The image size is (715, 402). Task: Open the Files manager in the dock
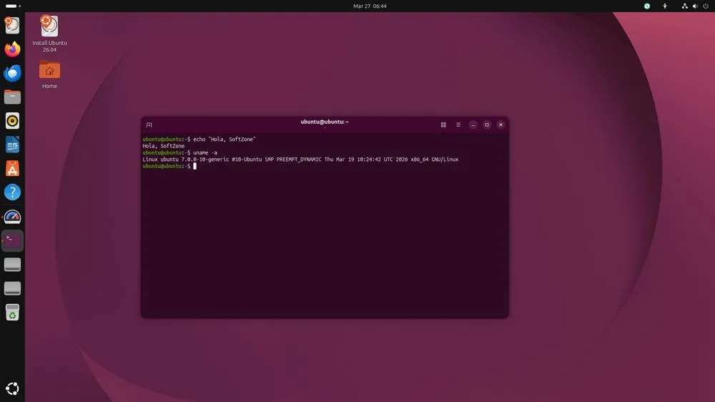tap(12, 97)
